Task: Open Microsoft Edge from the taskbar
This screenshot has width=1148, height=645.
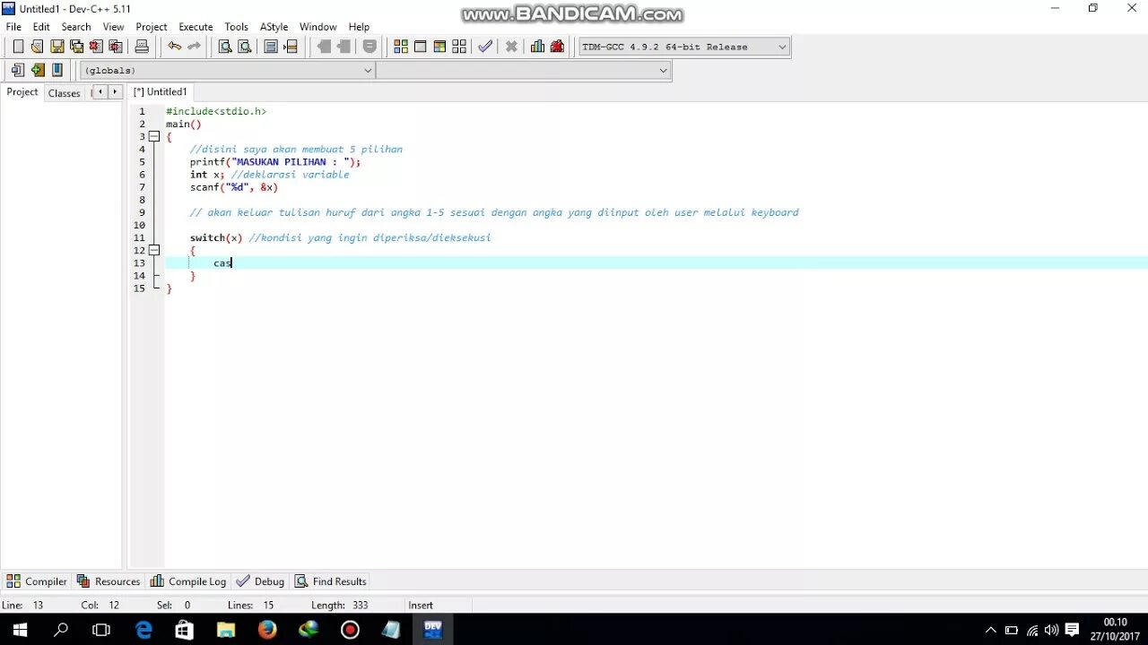Action: [x=143, y=630]
